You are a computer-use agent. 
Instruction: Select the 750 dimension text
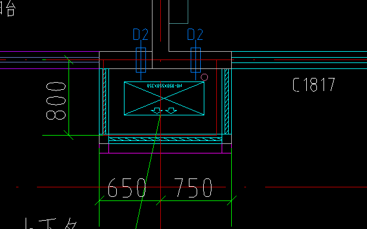[193, 187]
